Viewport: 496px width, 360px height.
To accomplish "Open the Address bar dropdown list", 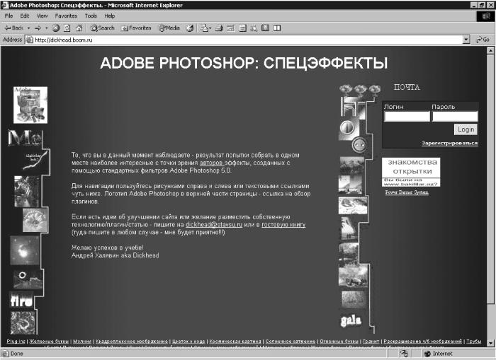I will pos(466,40).
